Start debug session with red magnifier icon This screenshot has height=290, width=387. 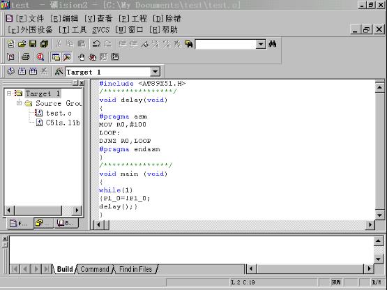tap(40, 57)
